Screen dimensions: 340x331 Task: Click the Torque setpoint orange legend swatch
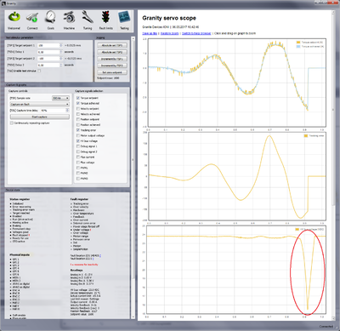(298, 43)
